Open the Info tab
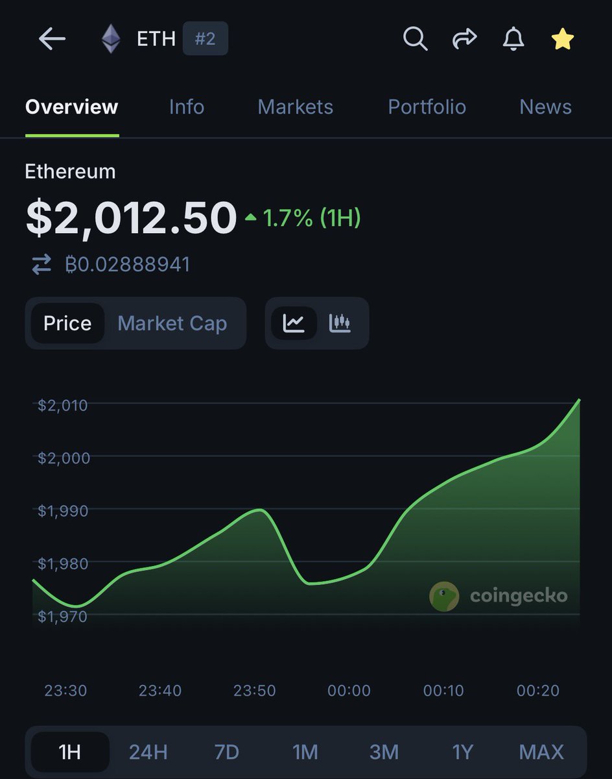The width and height of the screenshot is (612, 779). pos(186,106)
